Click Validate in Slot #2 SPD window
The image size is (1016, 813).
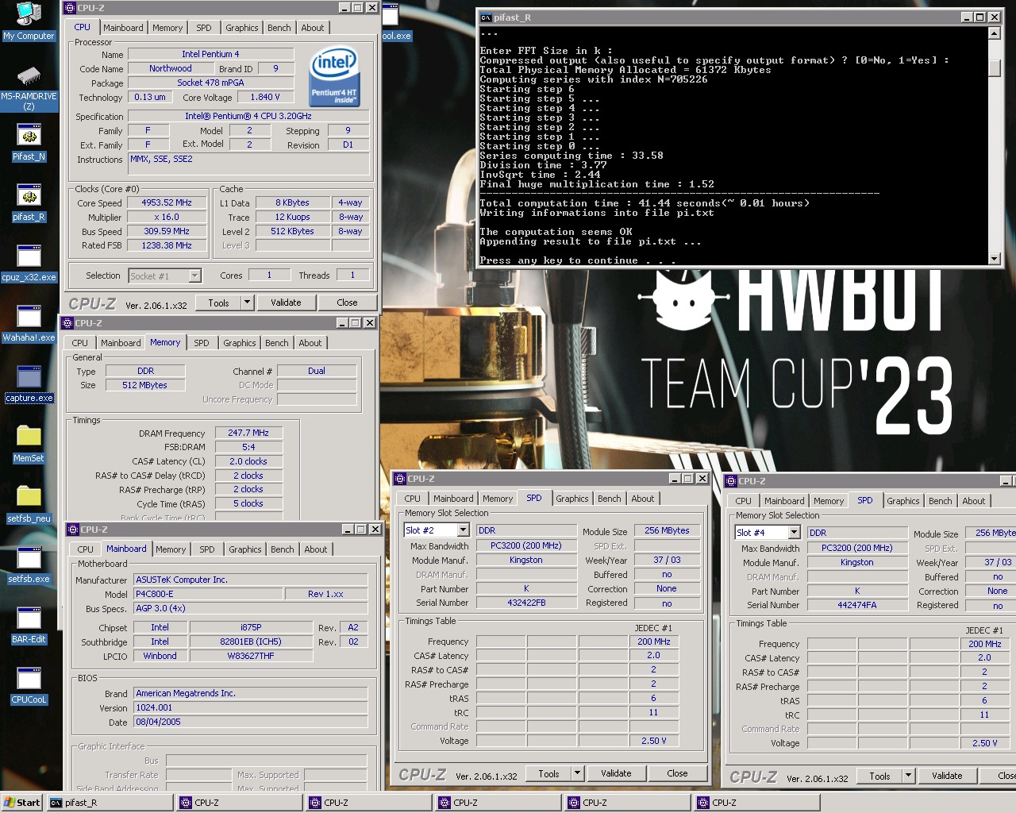point(616,773)
